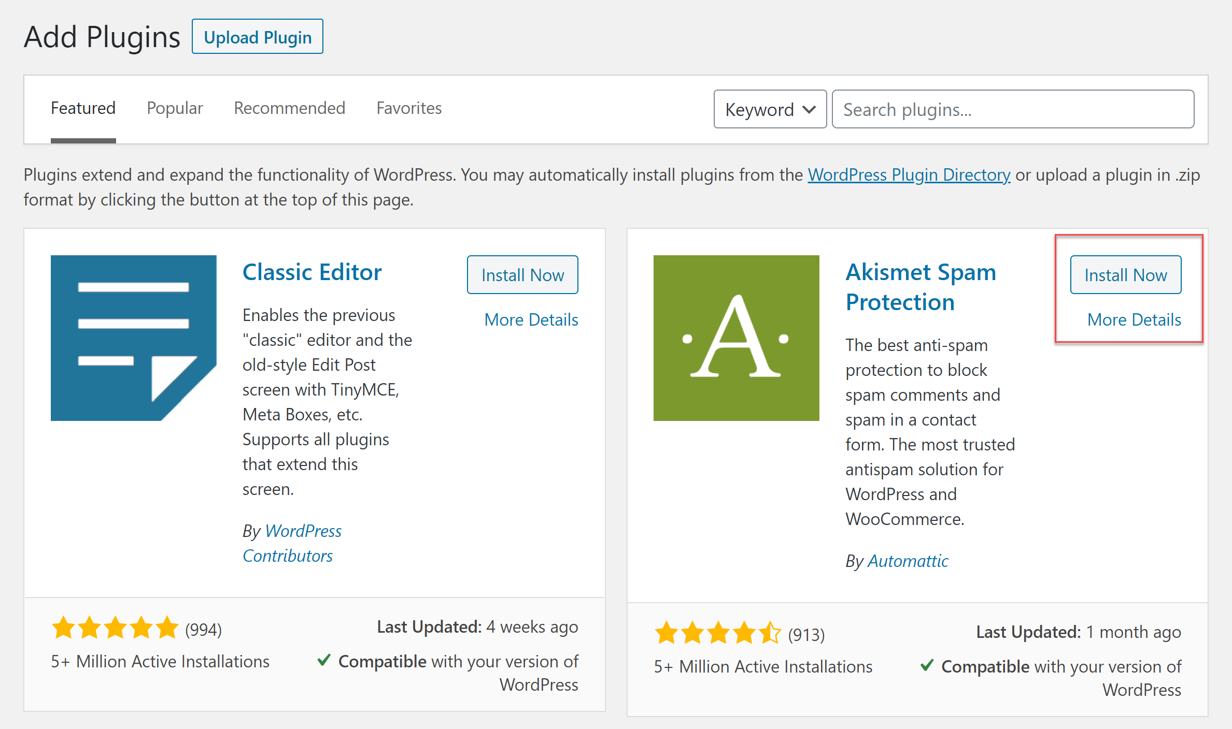Click Classic Editor's five-star rating

tap(115, 628)
